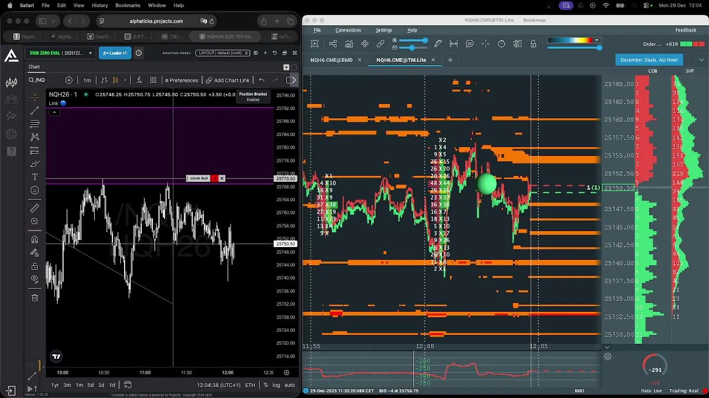Open ETH session dropdown
The height and width of the screenshot is (398, 709).
tap(250, 385)
